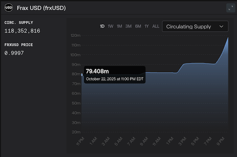Click the 50m y-axis label
This screenshot has width=237, height=157.
coord(76,103)
